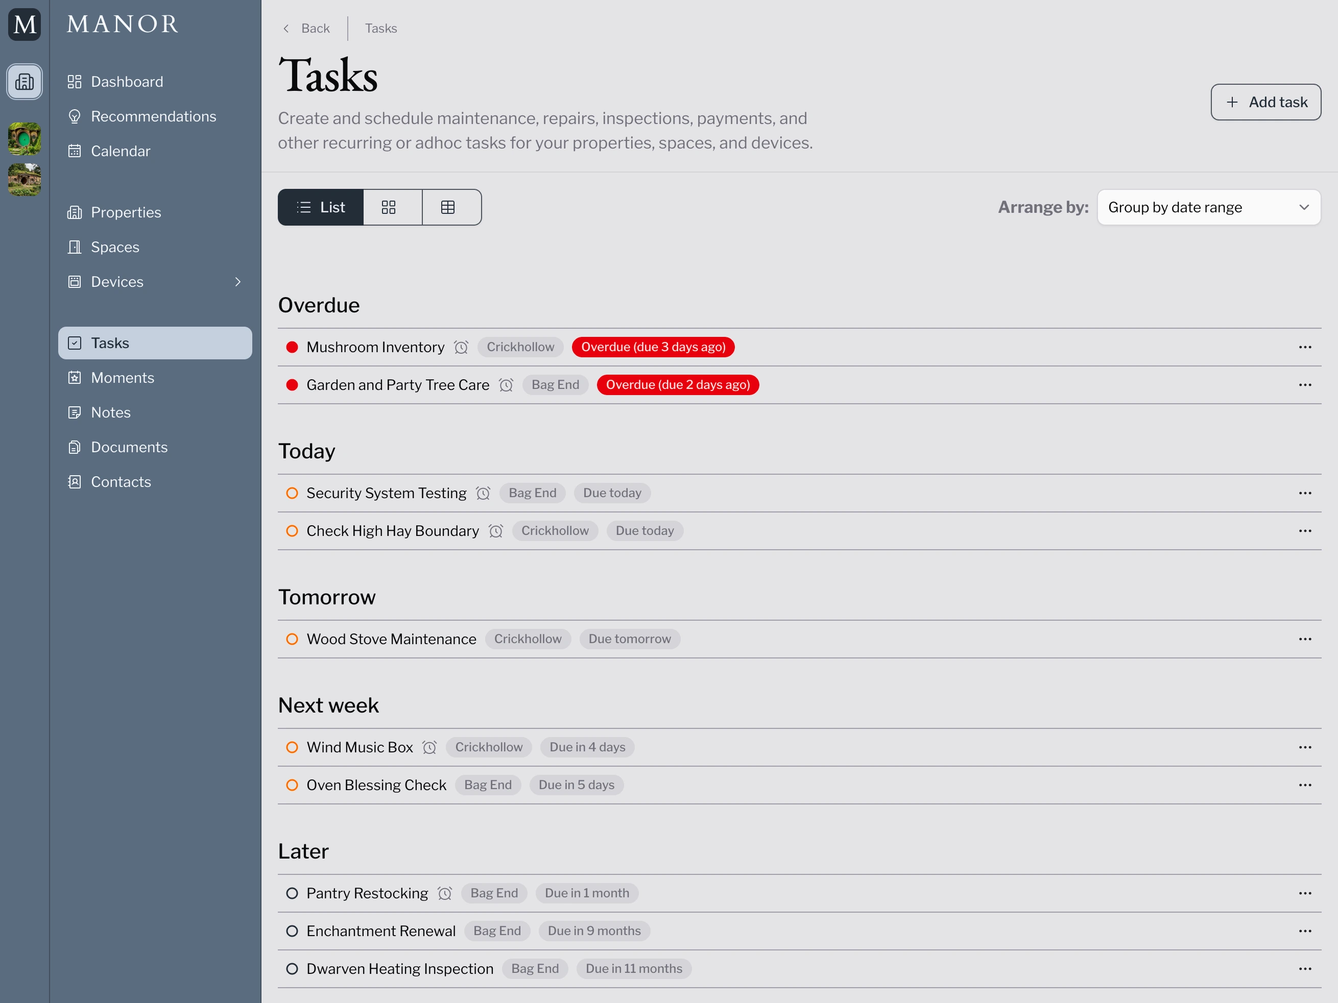
Task: Click alarm icon next to Mushroom Inventory
Action: (x=461, y=347)
